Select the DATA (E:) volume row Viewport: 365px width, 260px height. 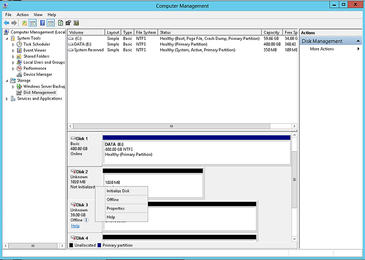tap(183, 44)
